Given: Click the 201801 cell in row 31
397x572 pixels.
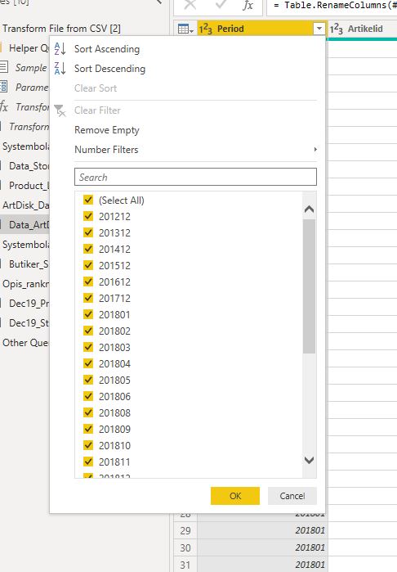Looking at the screenshot, I should [262, 565].
